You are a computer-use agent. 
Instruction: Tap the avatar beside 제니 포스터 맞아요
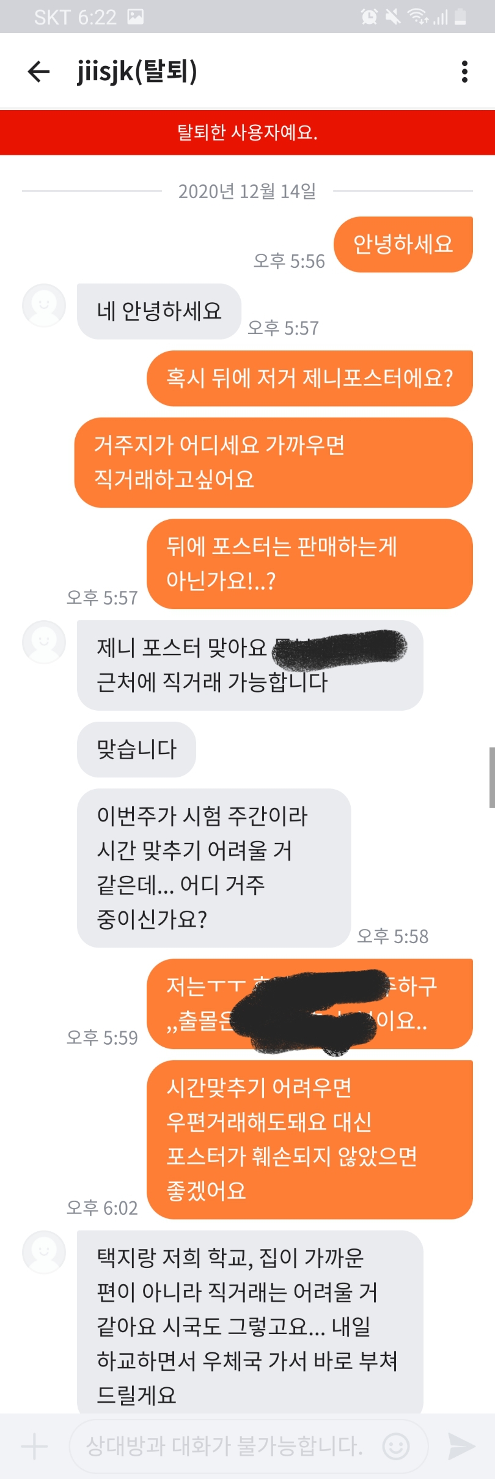[44, 642]
